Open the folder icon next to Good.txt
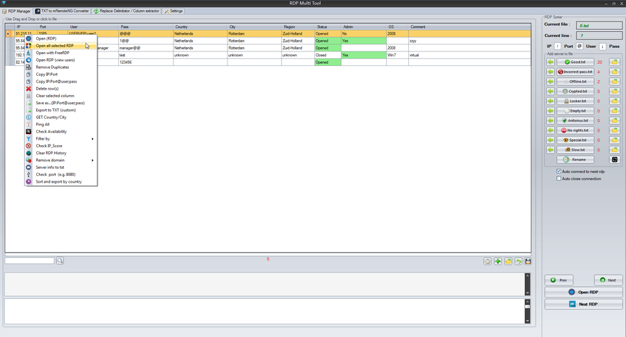 (615, 62)
